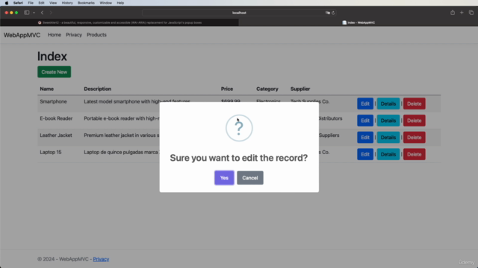Image resolution: width=478 pixels, height=268 pixels.
Task: Select the Smartphone name cell
Action: click(53, 101)
